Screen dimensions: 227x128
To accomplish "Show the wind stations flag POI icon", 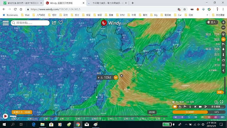I will [x=185, y=107].
